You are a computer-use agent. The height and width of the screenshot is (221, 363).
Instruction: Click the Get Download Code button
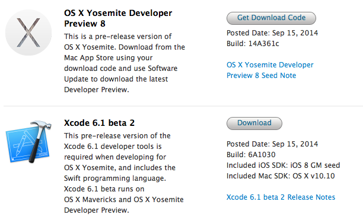[271, 18]
